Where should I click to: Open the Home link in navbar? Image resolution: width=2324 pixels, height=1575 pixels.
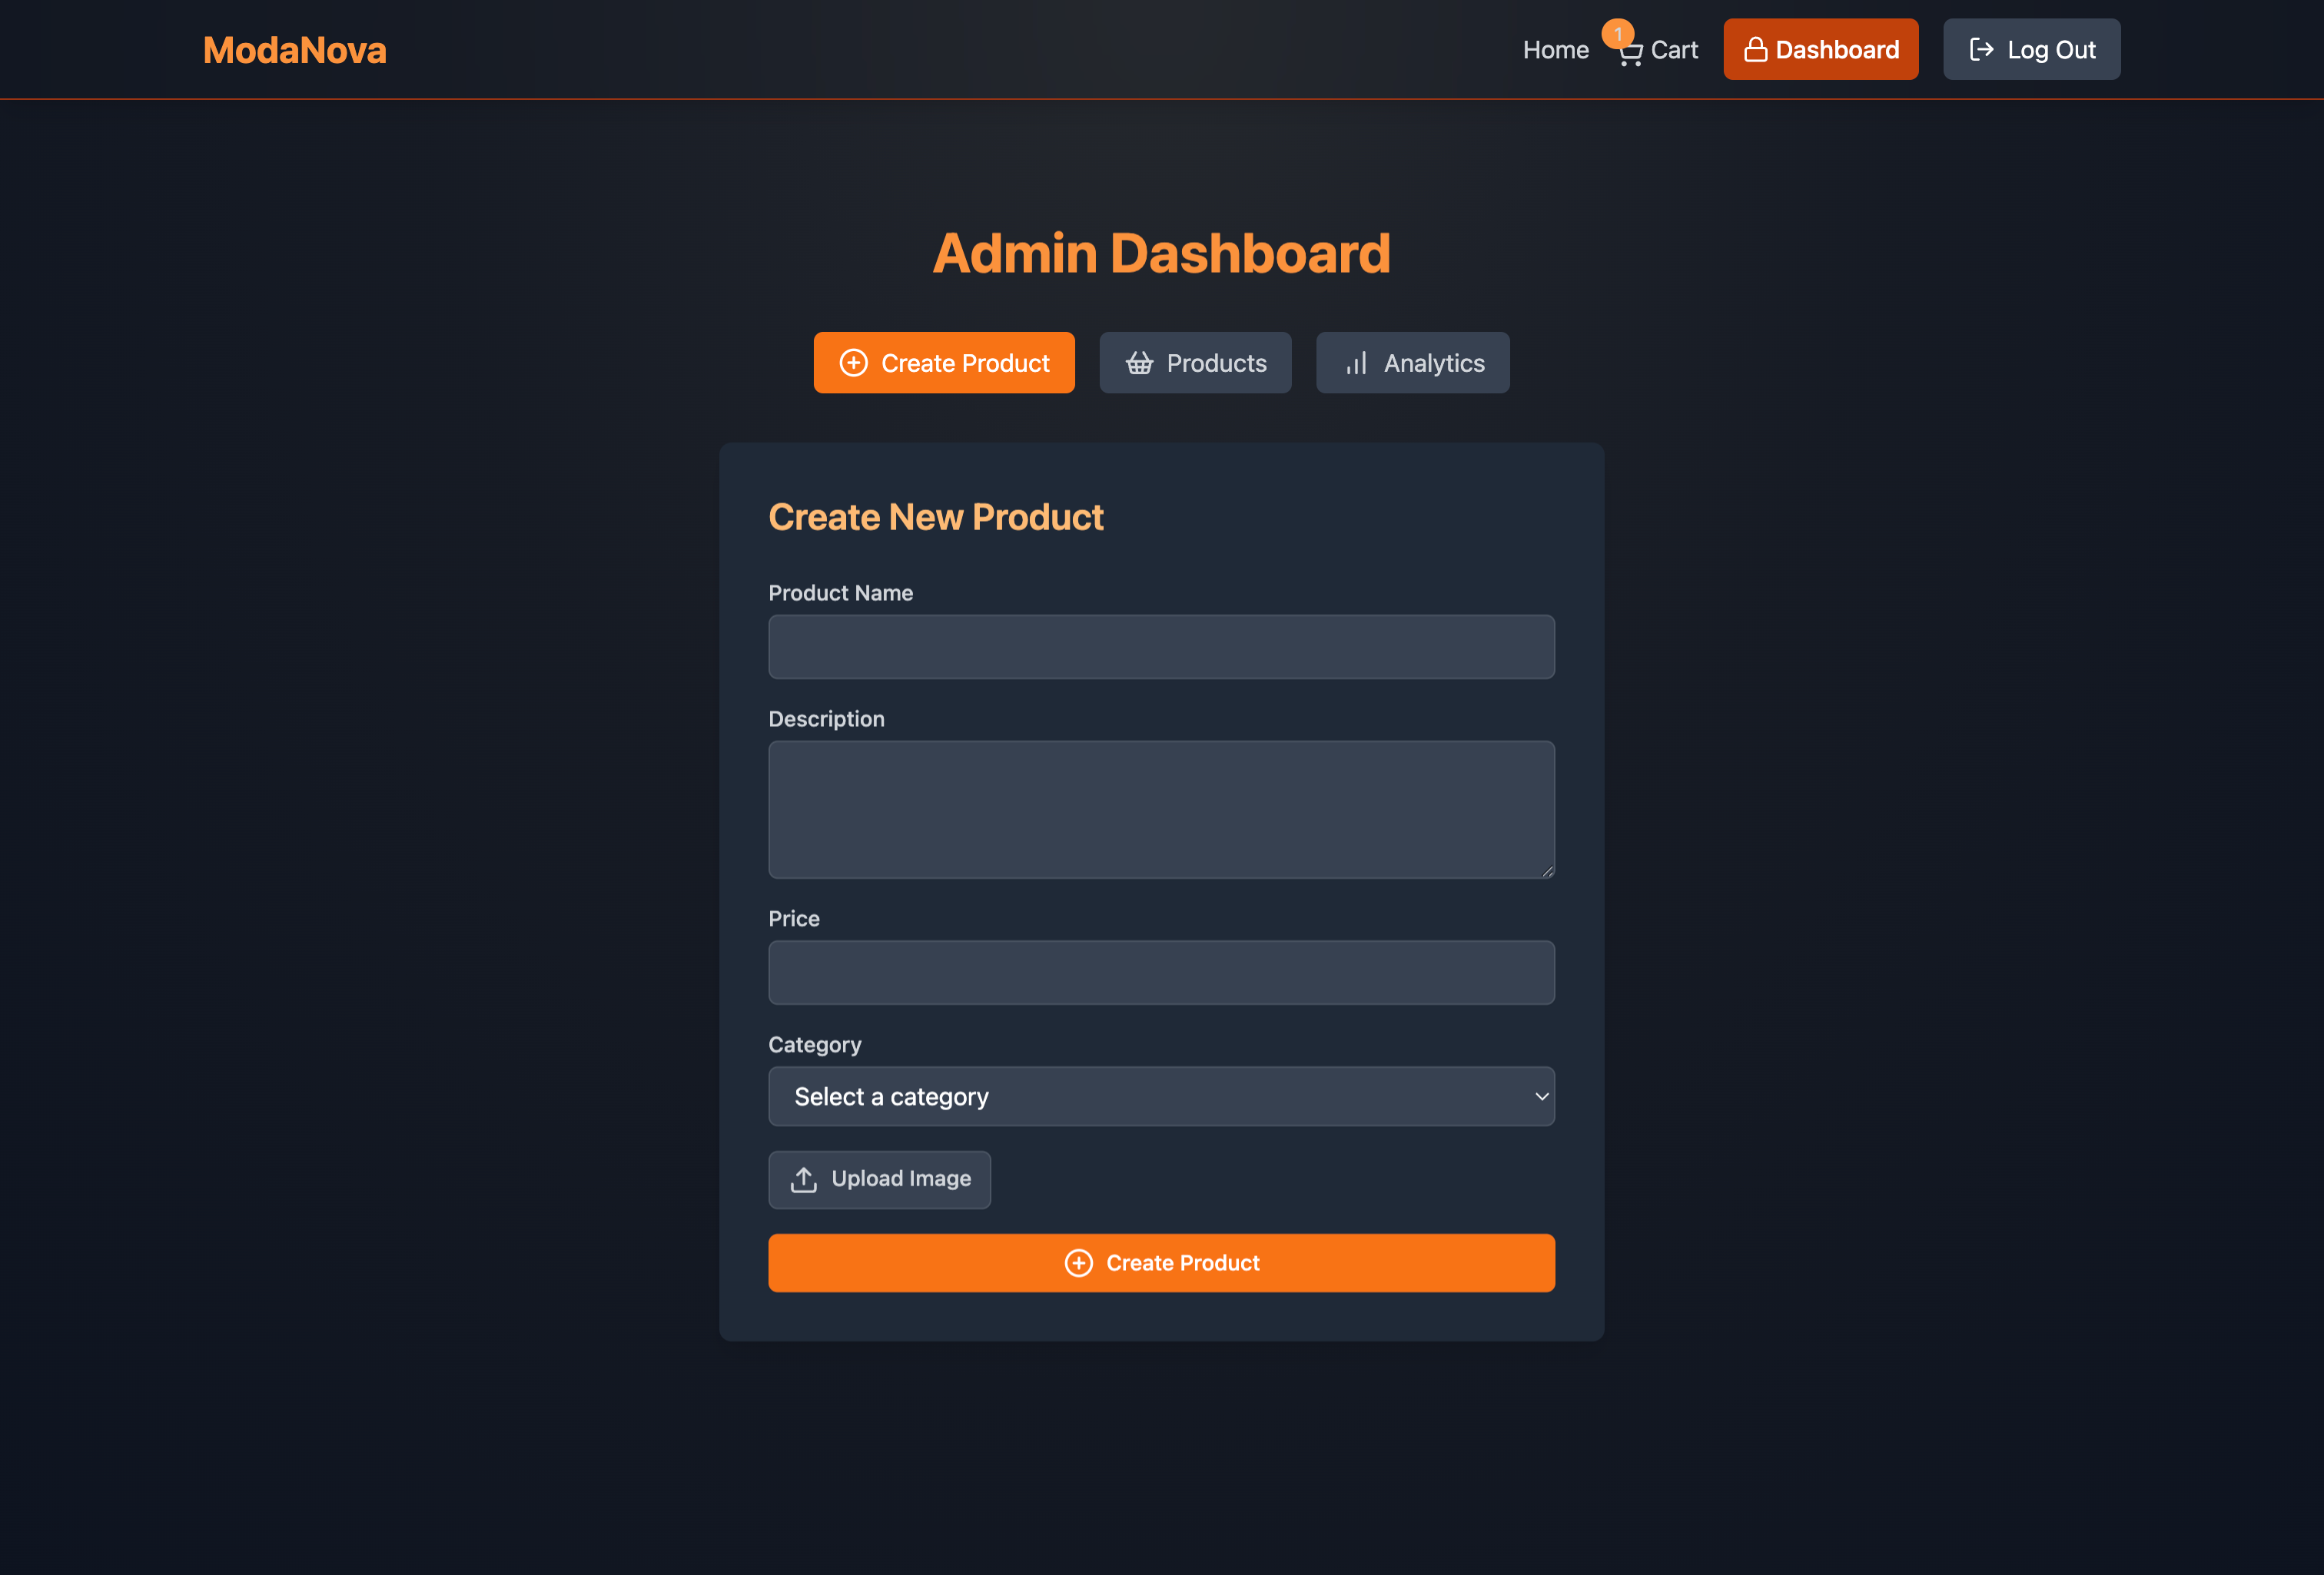[1555, 50]
